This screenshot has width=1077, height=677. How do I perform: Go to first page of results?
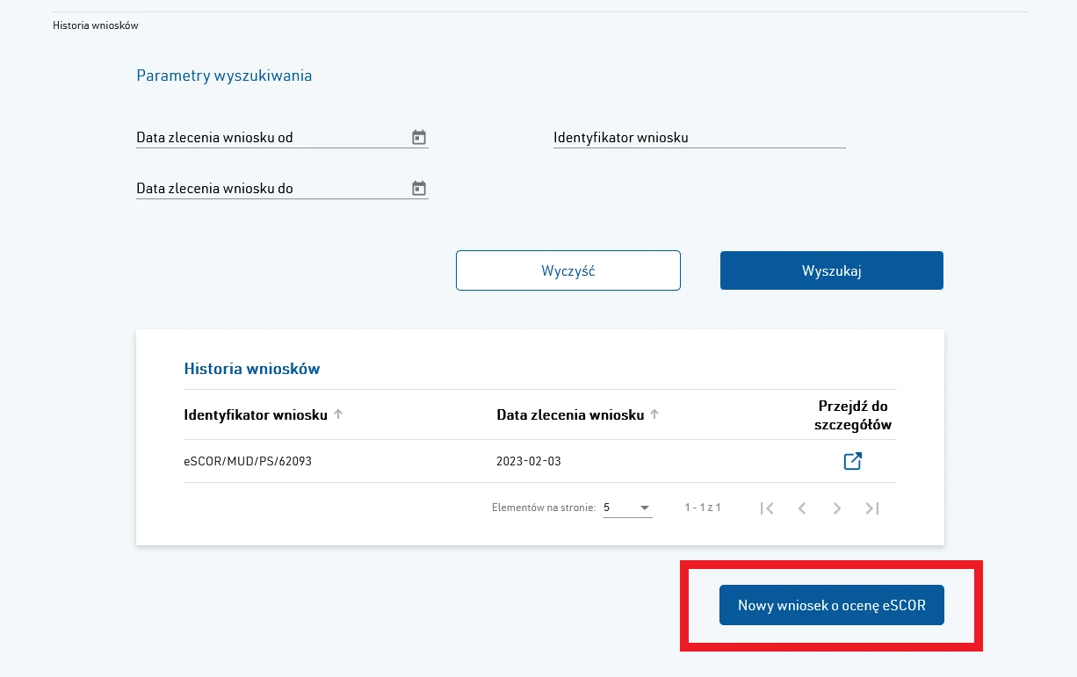pos(767,508)
